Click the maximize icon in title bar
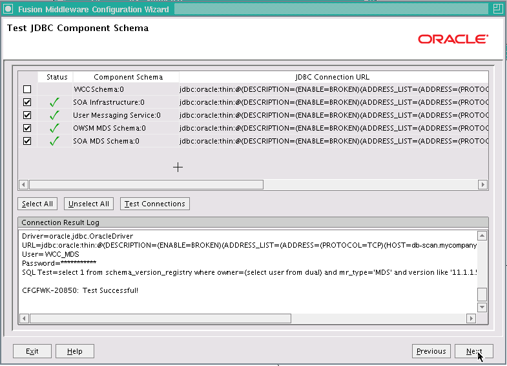This screenshot has width=507, height=366. click(497, 9)
